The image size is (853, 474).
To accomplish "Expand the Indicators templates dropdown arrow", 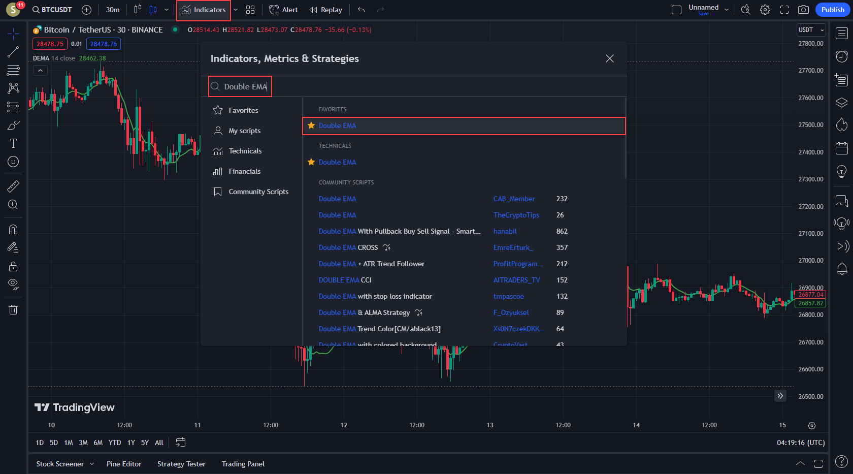I will pos(235,10).
